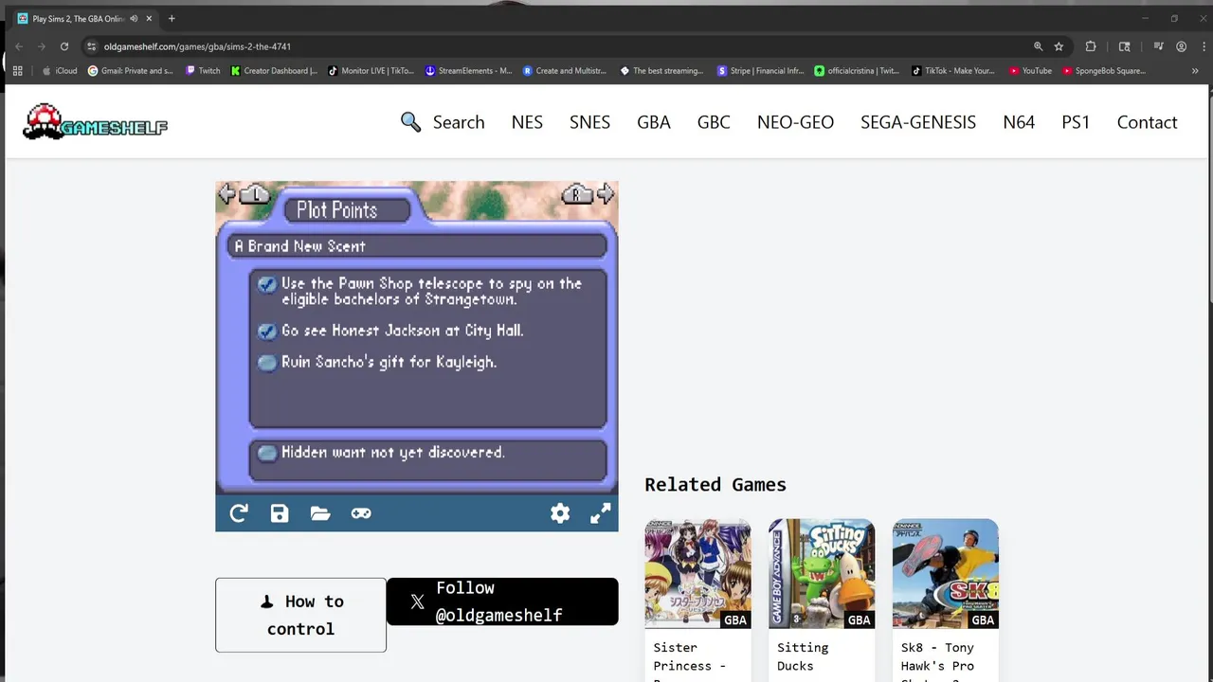Viewport: 1213px width, 682px height.
Task: Open the gamepad controls icon in the emulator bar
Action: (x=361, y=513)
